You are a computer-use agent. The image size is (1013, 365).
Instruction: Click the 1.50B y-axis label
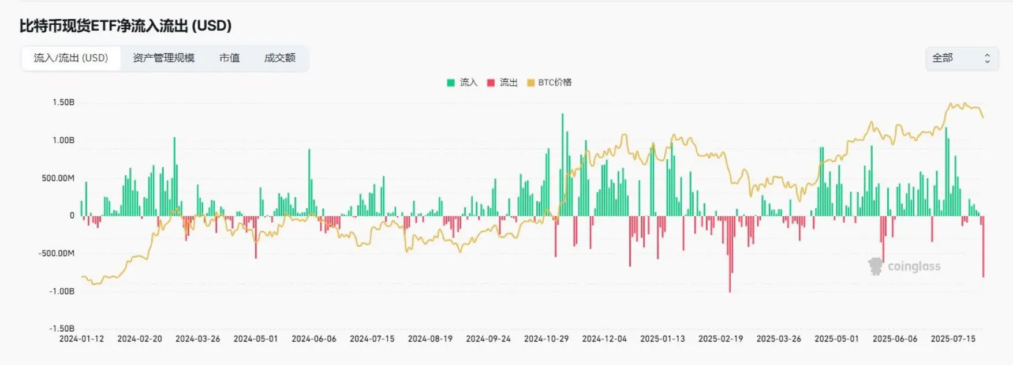click(x=63, y=103)
